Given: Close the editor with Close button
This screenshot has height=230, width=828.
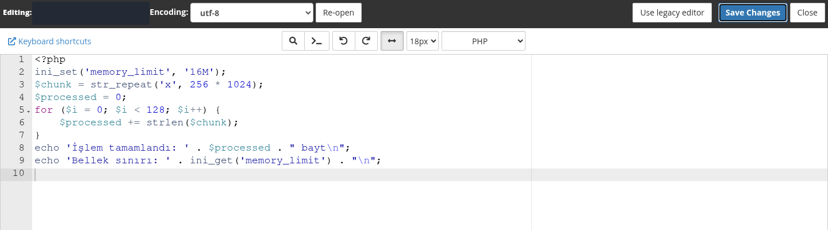Looking at the screenshot, I should tap(807, 13).
